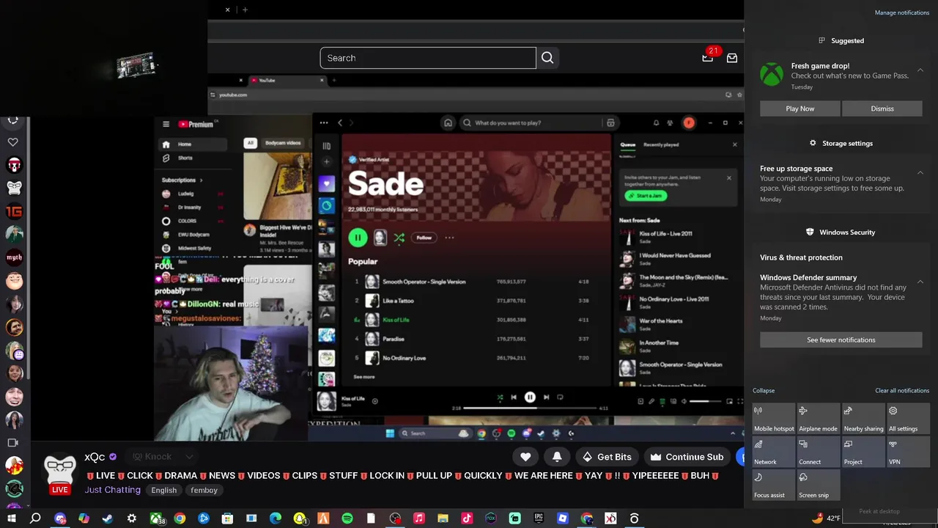
Task: Collapse the Windows Defender summary notification chevron
Action: 920,282
